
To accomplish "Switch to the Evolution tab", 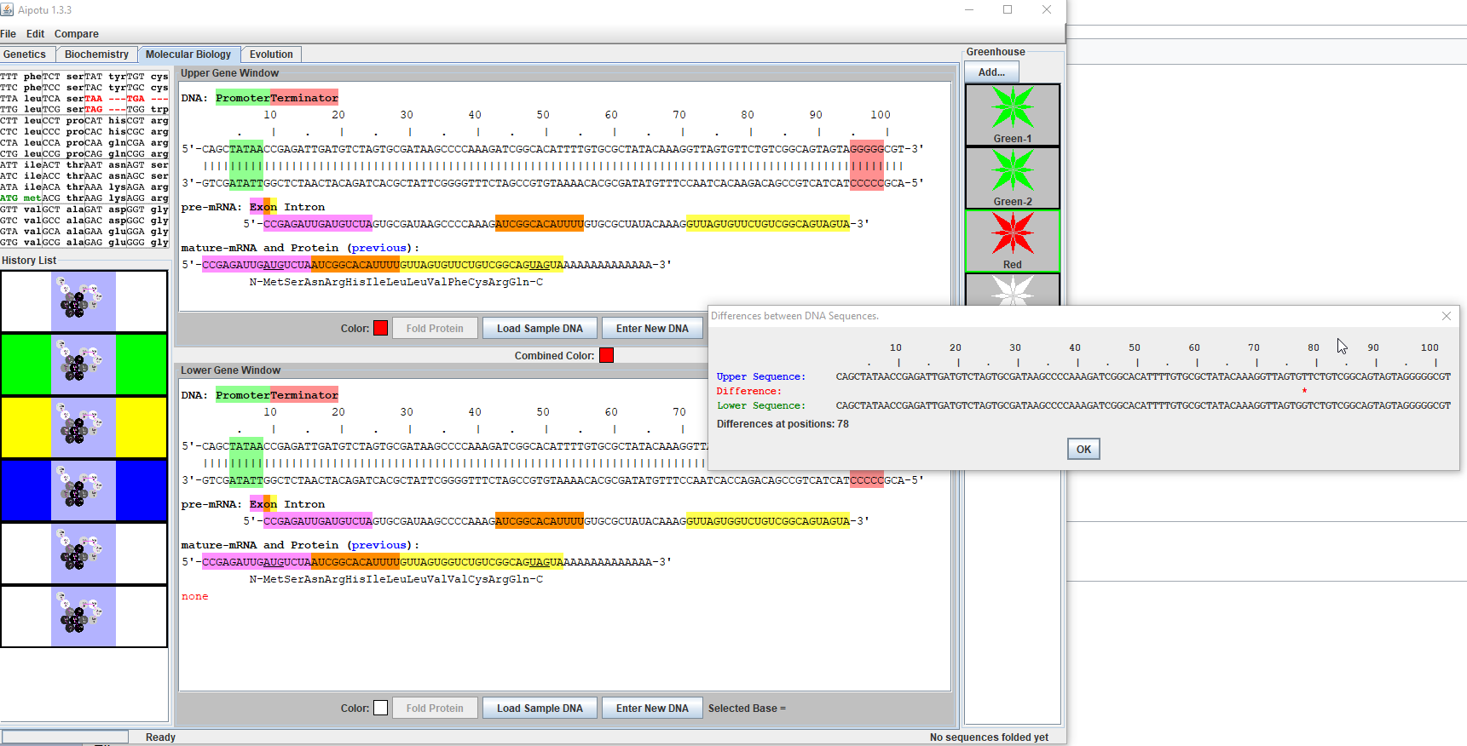I will point(271,55).
